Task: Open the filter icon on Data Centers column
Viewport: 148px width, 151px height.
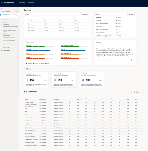Action: (42, 18)
